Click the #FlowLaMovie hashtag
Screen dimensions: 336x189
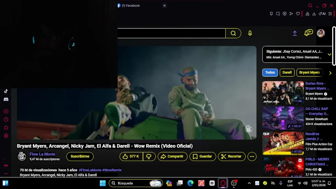90,170
